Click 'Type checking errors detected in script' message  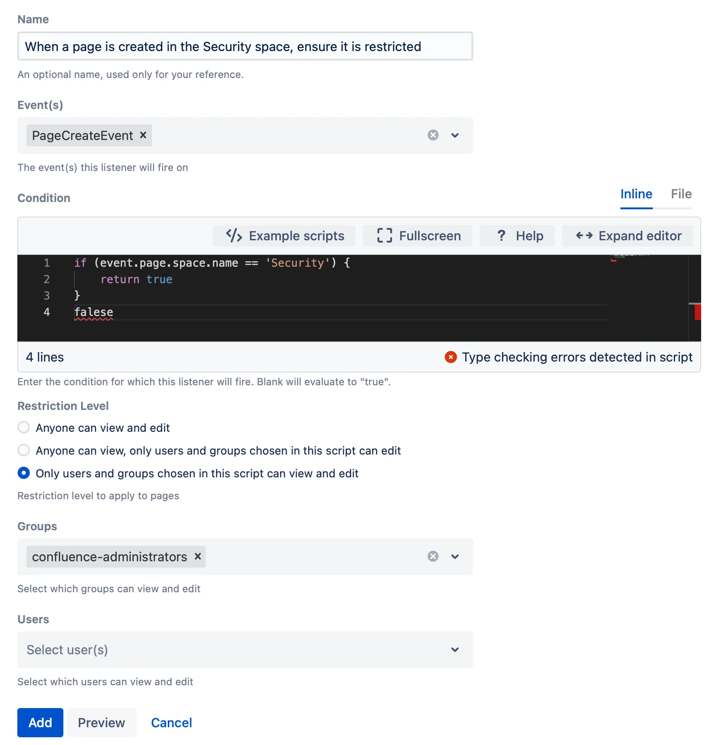point(577,357)
